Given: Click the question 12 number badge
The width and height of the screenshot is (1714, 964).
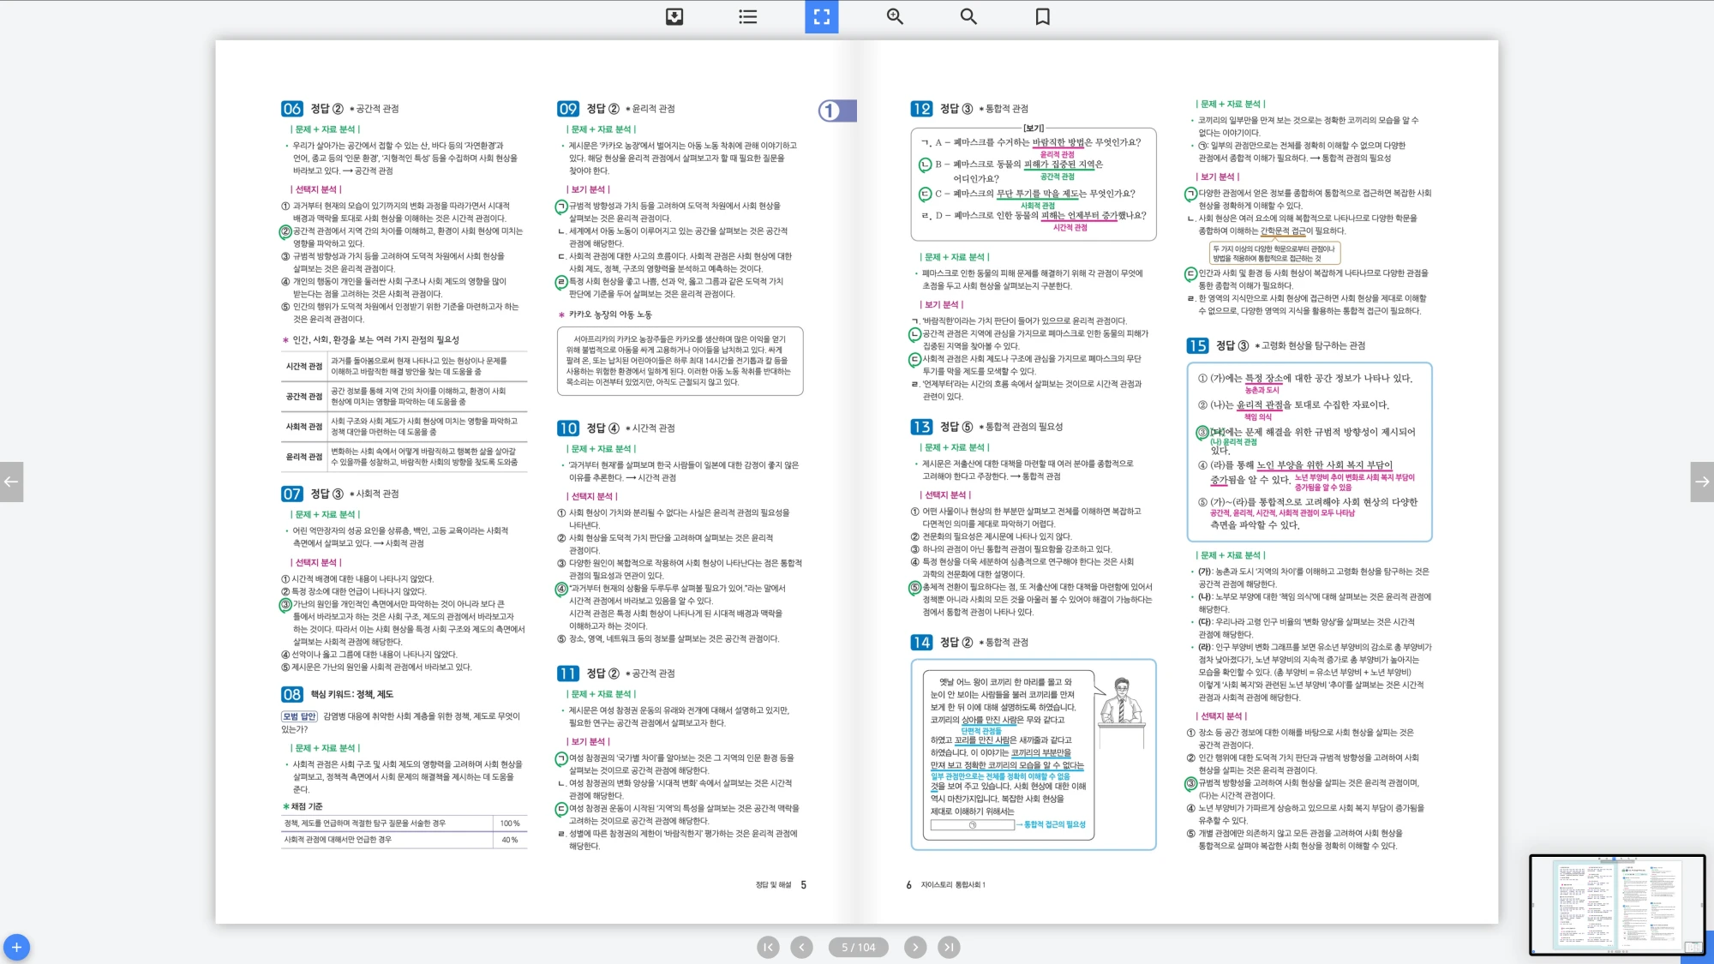Looking at the screenshot, I should [921, 109].
